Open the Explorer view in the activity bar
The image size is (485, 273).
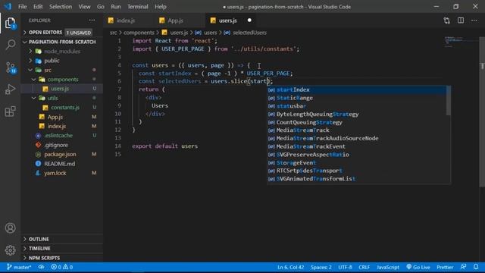pos(10,24)
